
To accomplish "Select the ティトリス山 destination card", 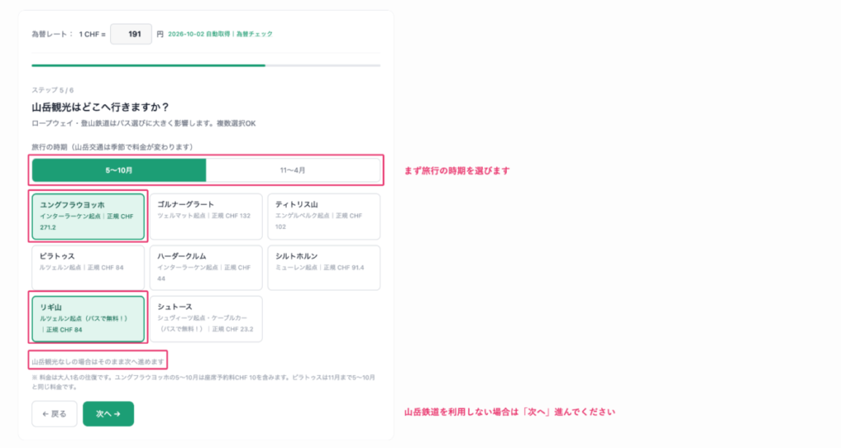I will pyautogui.click(x=324, y=216).
